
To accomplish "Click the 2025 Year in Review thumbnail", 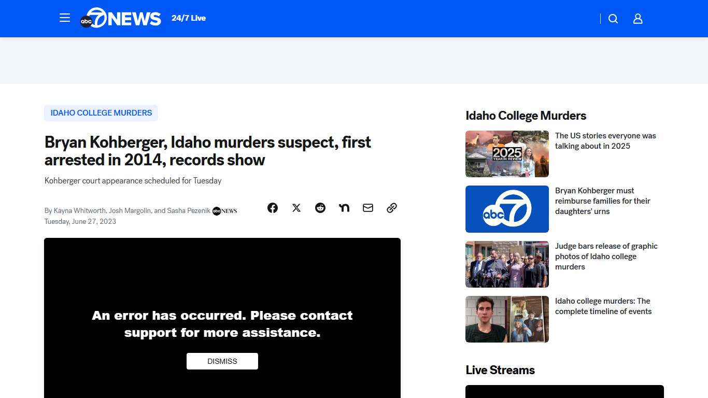I will point(507,154).
